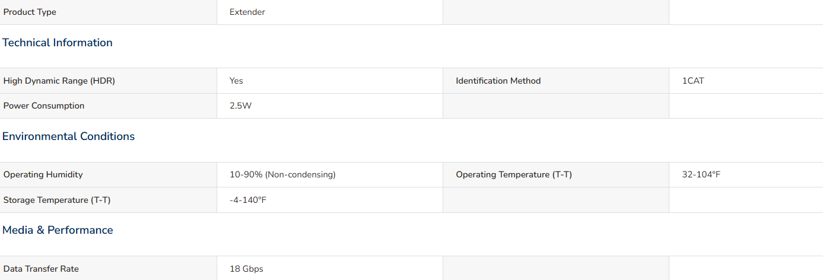Image resolution: width=823 pixels, height=280 pixels.
Task: Click the Environmental Conditions section heading
Action: tap(69, 136)
